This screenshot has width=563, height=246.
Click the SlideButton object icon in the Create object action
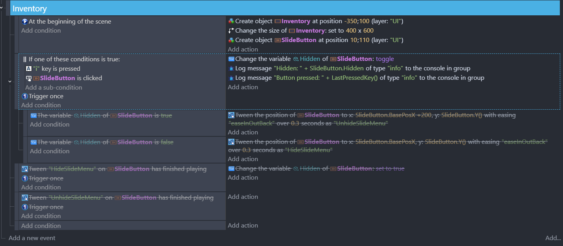point(278,40)
